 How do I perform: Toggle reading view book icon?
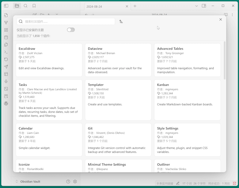[226, 15]
